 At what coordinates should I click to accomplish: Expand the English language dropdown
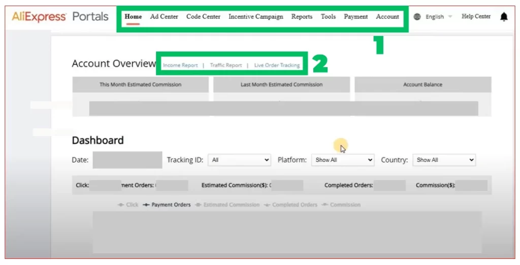coord(439,17)
